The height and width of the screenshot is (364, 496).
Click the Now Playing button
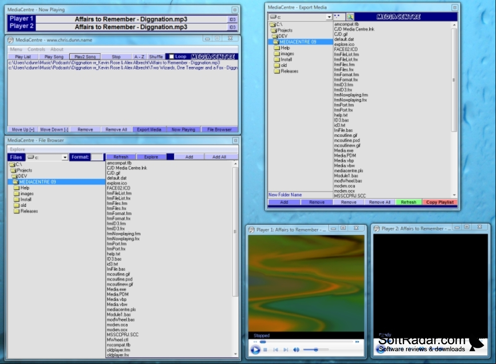pyautogui.click(x=184, y=130)
